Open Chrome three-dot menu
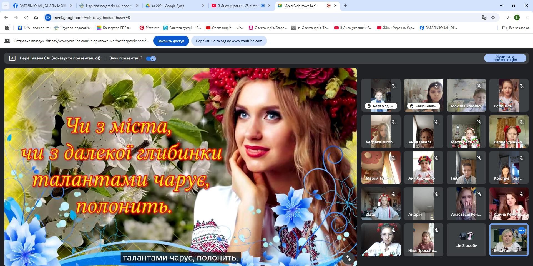Image resolution: width=533 pixels, height=266 pixels. click(527, 18)
